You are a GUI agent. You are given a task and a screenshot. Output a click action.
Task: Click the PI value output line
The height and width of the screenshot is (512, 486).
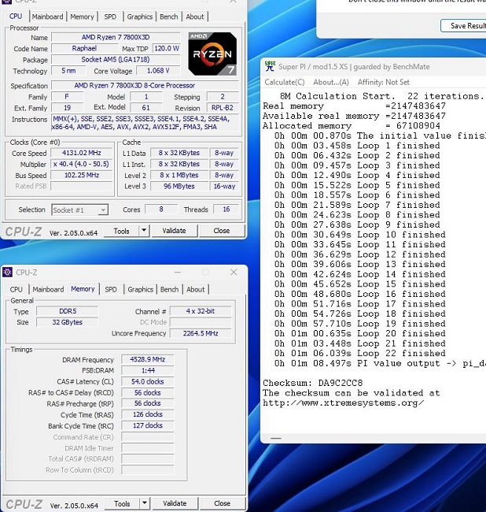(x=380, y=363)
